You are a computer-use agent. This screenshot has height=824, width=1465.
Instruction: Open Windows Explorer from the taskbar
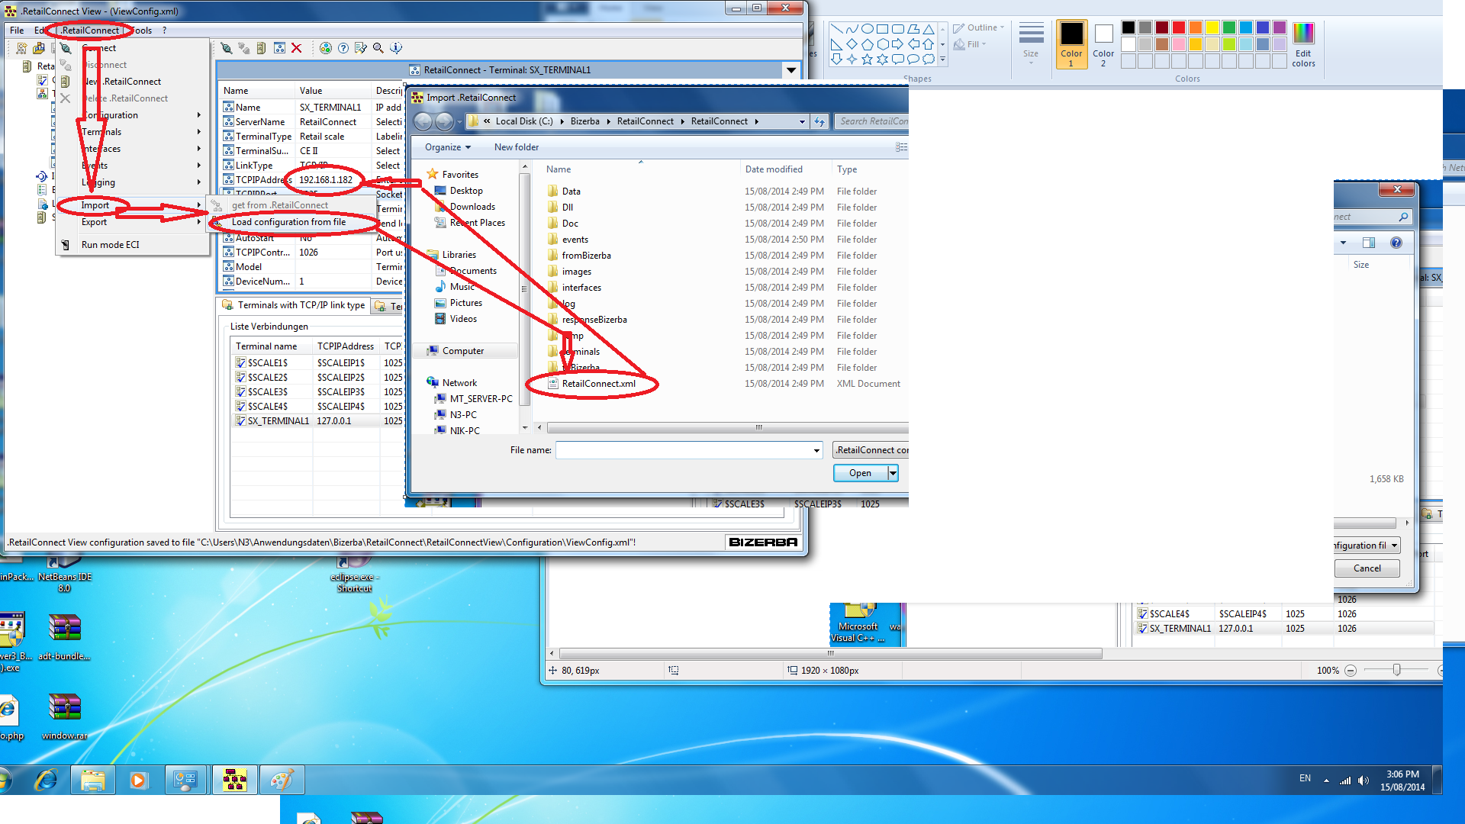(93, 780)
